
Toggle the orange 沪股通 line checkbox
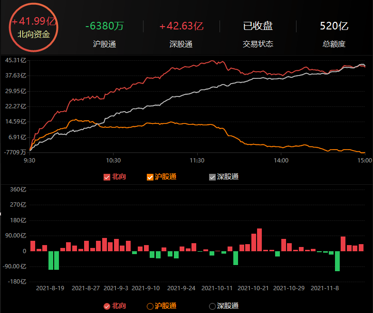click(x=151, y=177)
